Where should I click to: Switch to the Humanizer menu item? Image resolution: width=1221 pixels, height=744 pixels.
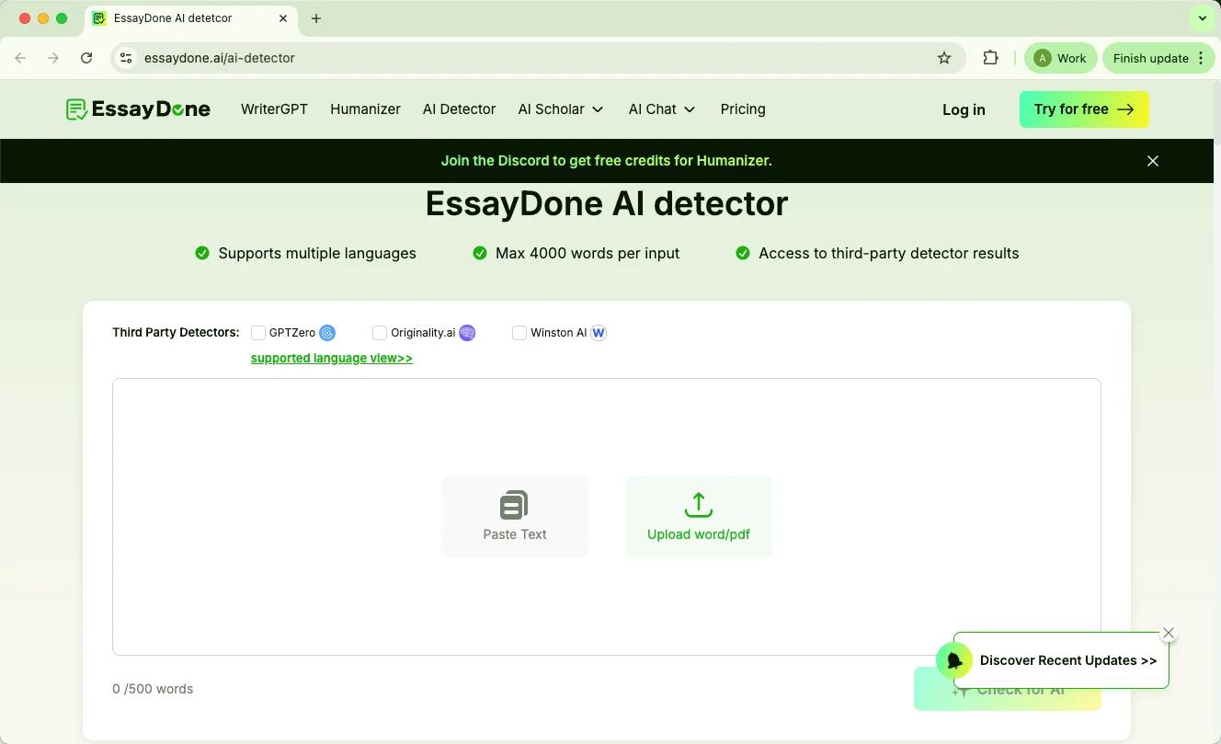click(x=365, y=109)
